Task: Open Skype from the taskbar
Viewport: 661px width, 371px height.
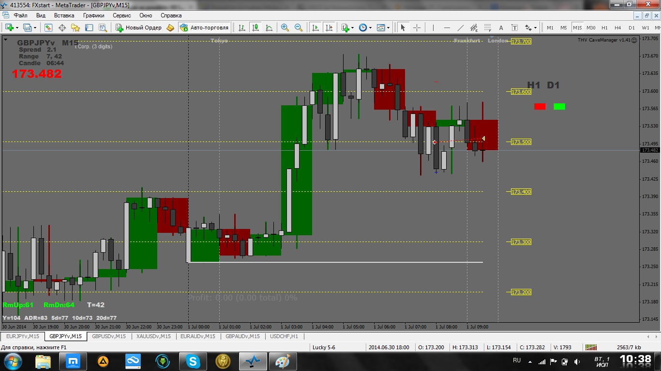Action: (x=193, y=360)
